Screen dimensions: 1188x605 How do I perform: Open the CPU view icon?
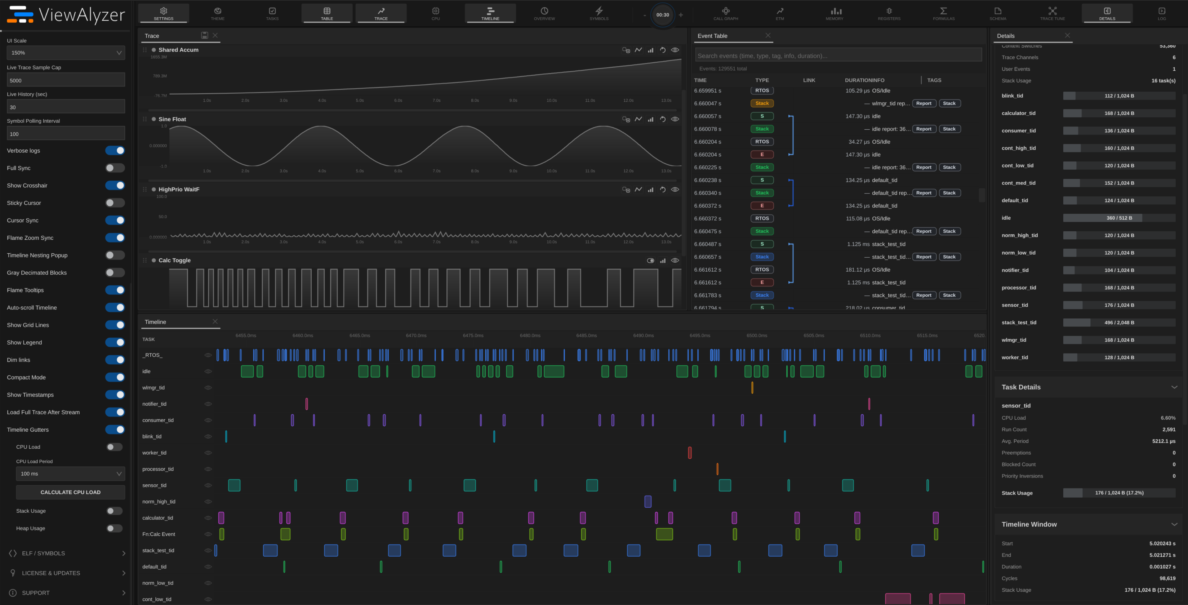click(x=435, y=13)
